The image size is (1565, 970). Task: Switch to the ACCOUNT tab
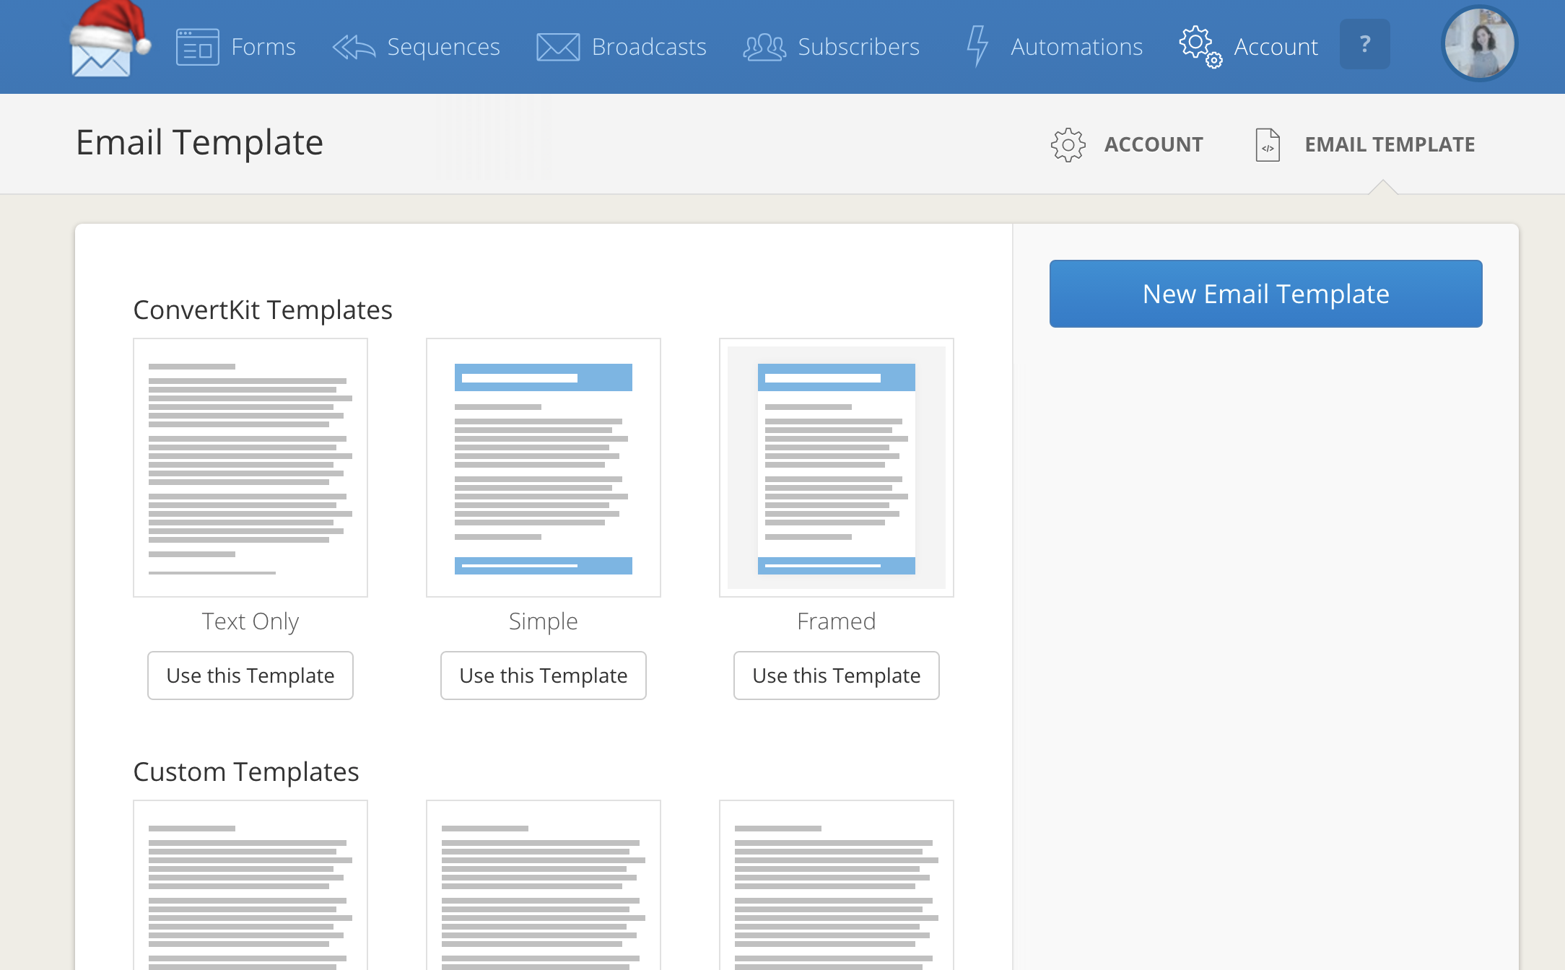(x=1153, y=144)
